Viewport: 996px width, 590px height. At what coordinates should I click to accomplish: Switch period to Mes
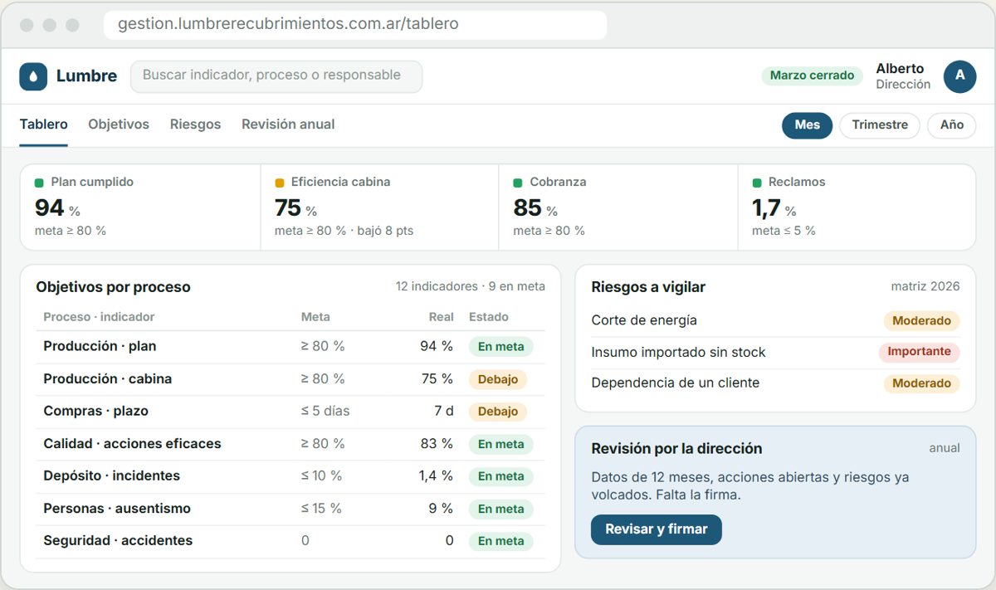coord(807,125)
